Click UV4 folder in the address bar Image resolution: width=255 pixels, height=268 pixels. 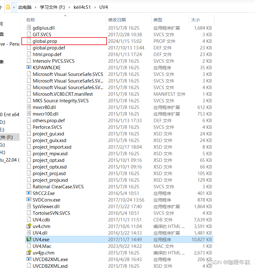(104, 7)
